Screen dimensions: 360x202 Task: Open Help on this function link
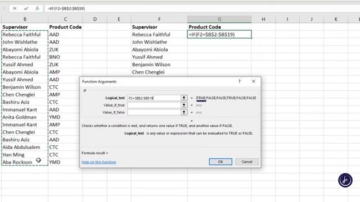tap(99, 162)
